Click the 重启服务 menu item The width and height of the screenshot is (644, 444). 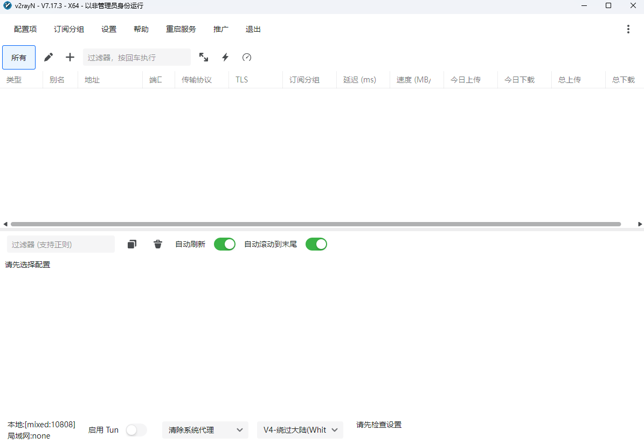(181, 29)
